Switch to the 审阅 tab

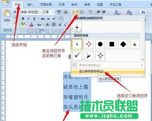[x=87, y=4]
